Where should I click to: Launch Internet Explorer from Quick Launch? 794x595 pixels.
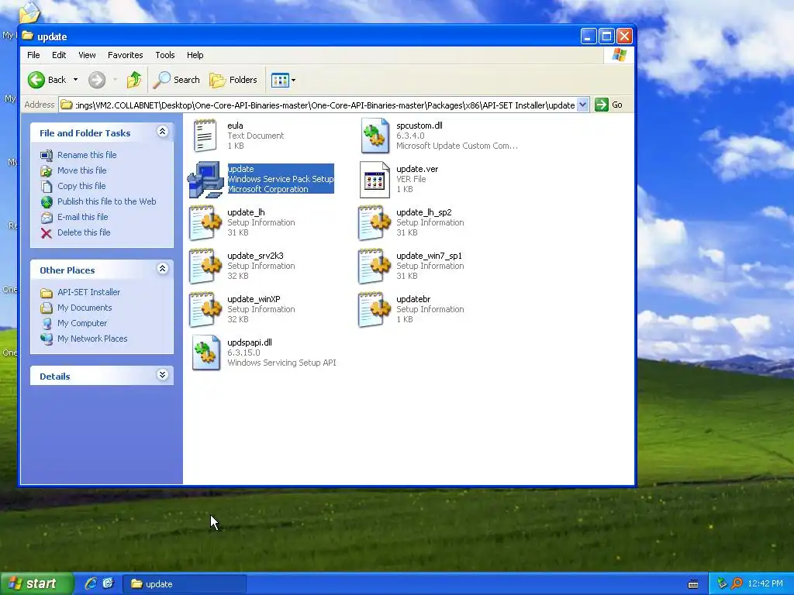pyautogui.click(x=91, y=583)
